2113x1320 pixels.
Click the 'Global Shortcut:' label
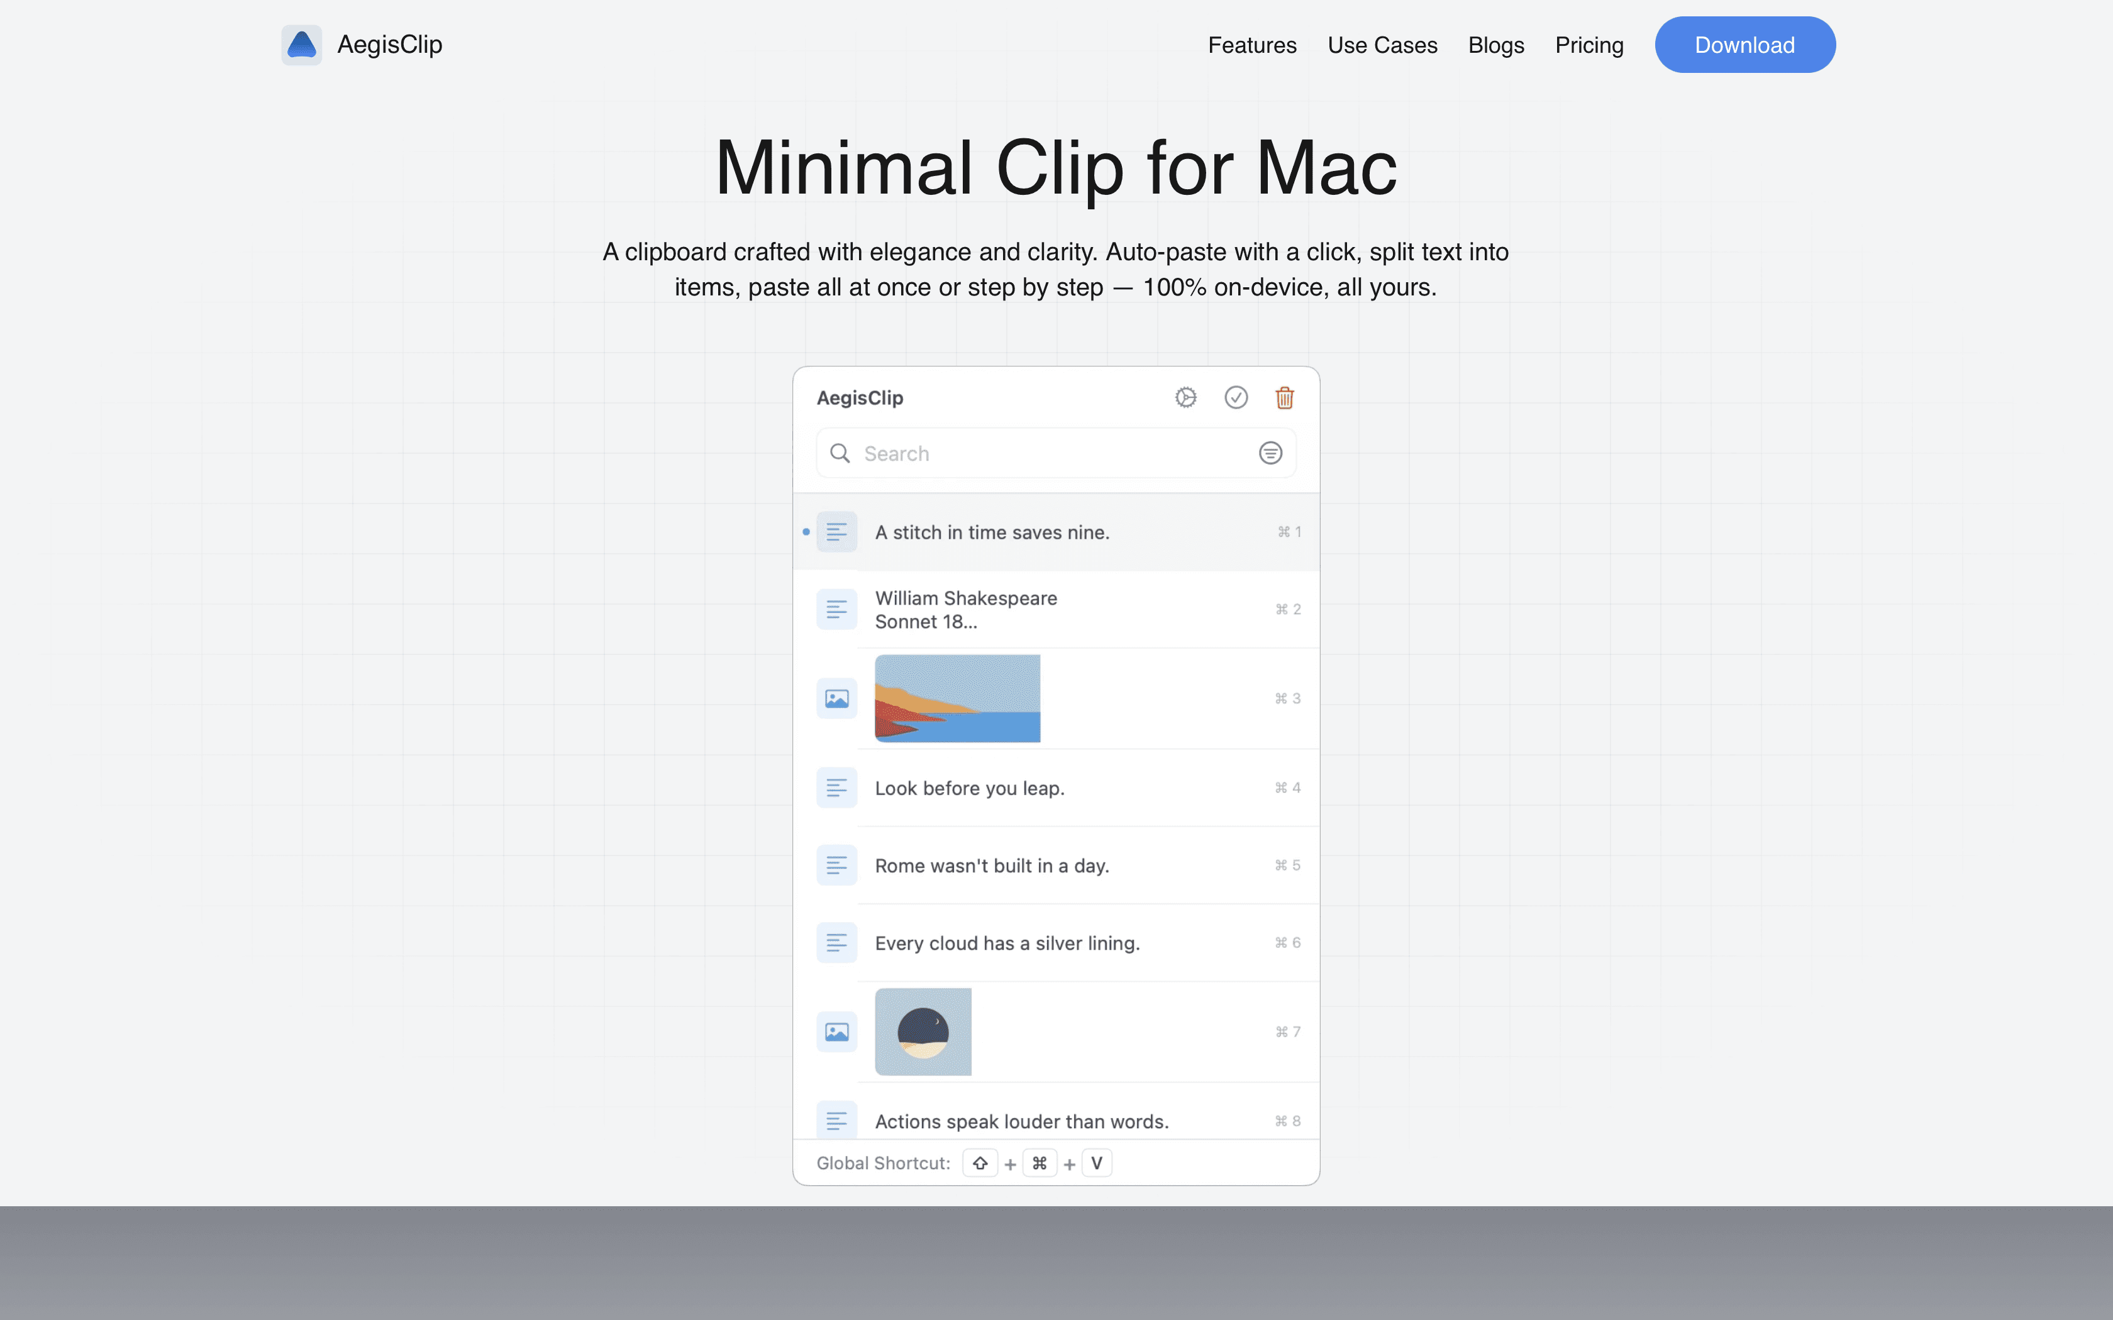883,1163
